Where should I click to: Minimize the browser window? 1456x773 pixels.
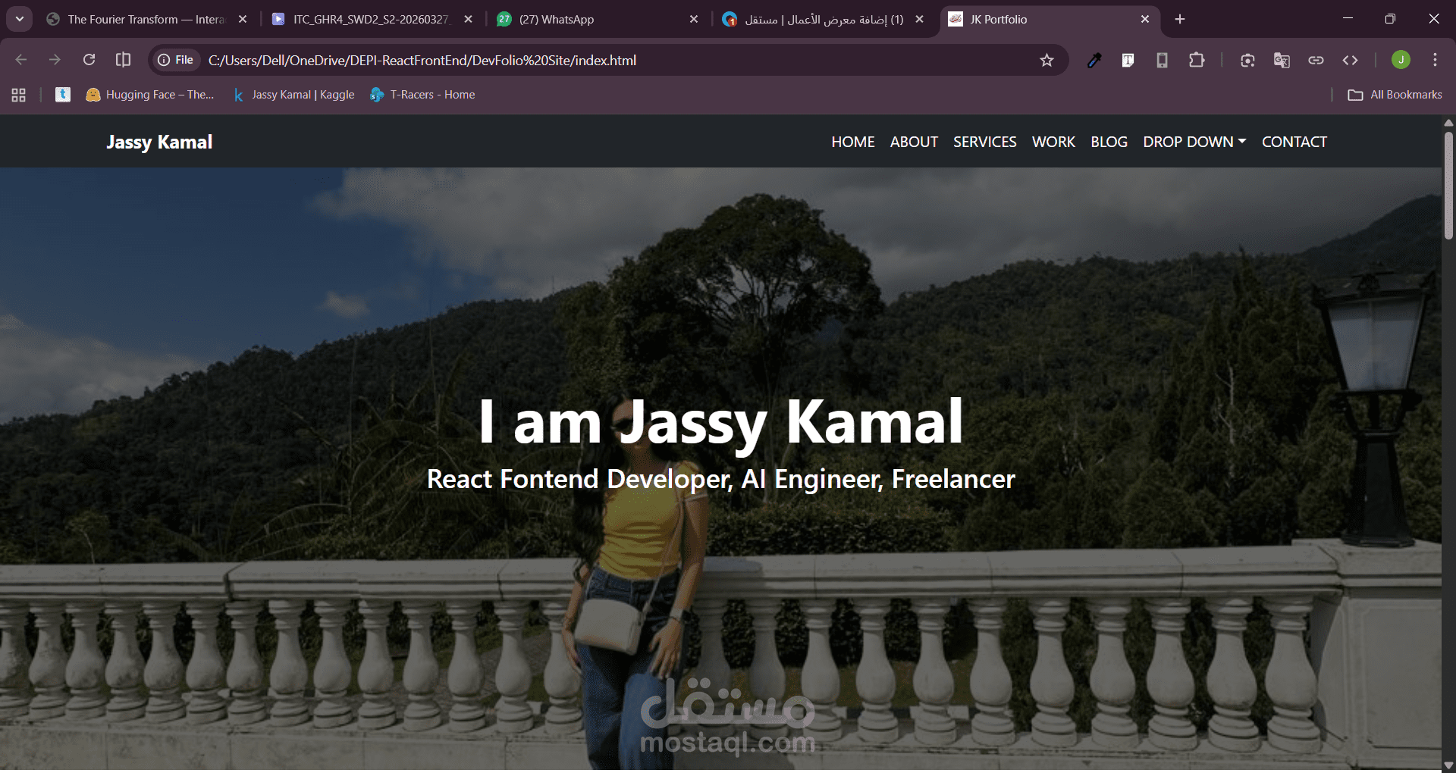(1348, 19)
